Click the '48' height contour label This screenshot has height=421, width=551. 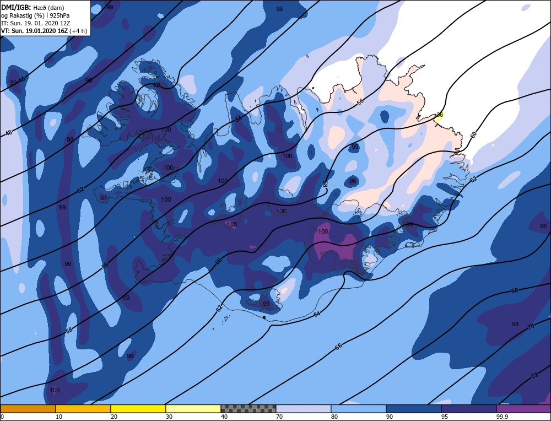(9, 133)
